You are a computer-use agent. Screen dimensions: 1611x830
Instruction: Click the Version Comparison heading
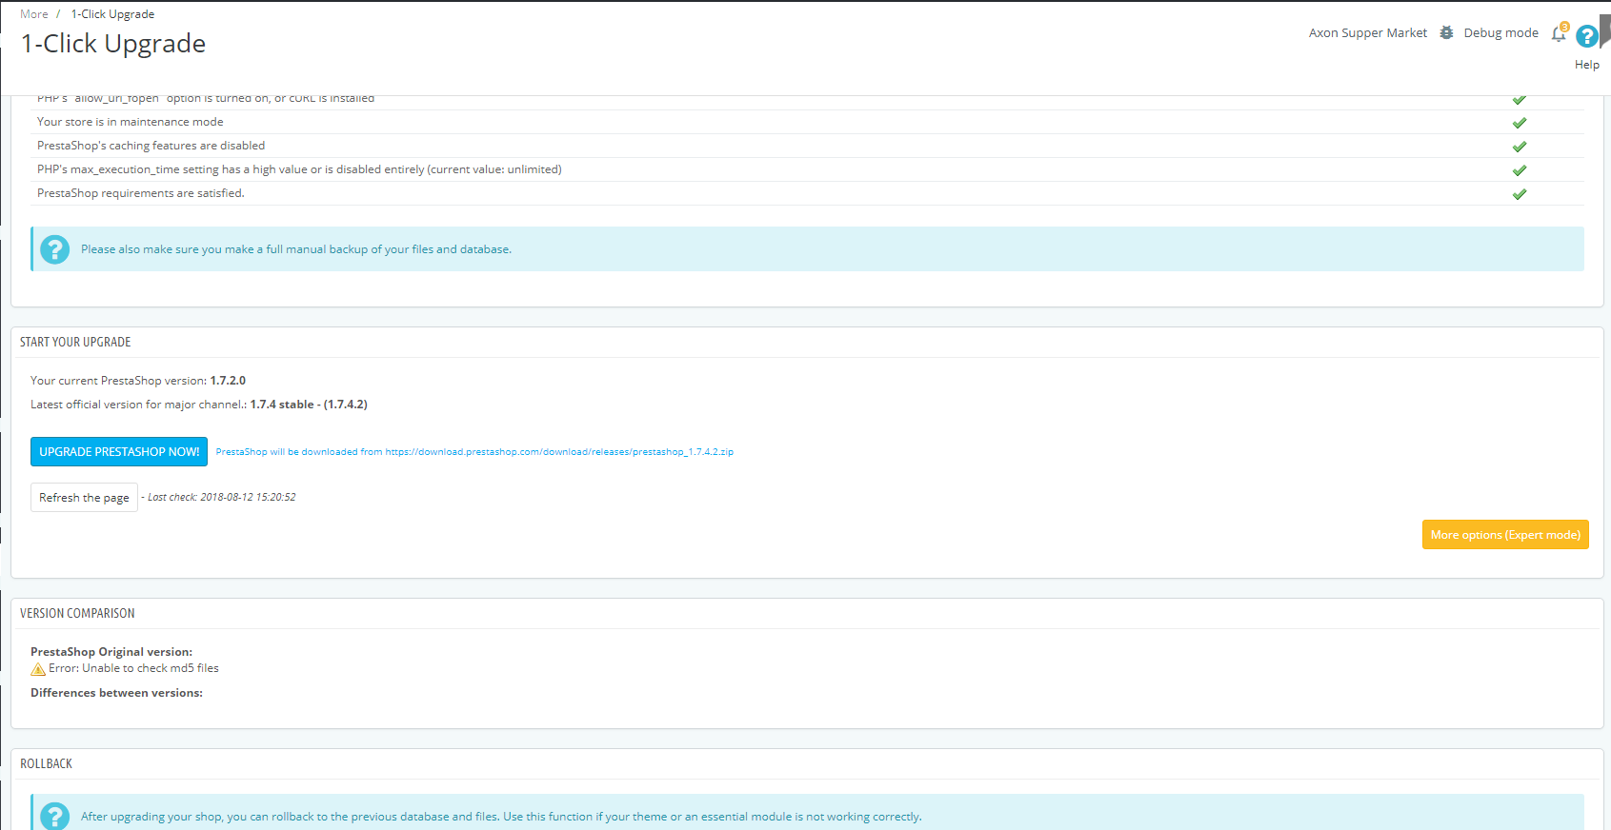pos(77,614)
